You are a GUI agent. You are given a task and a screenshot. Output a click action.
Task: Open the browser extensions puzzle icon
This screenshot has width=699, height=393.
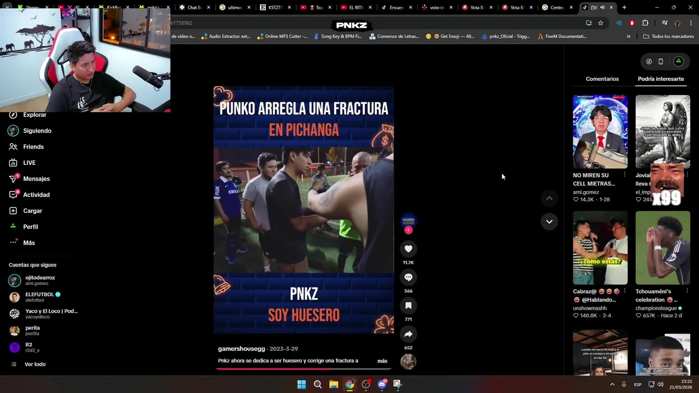645,23
